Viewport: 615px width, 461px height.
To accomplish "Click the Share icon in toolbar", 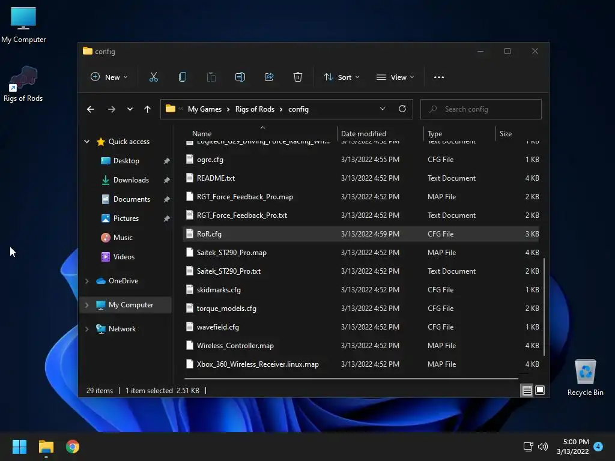I will point(269,77).
